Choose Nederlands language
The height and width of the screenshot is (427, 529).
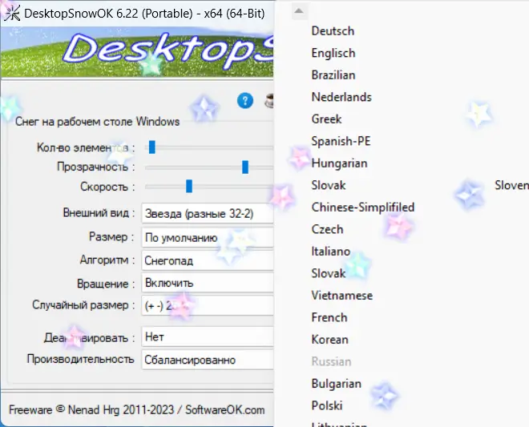[341, 97]
